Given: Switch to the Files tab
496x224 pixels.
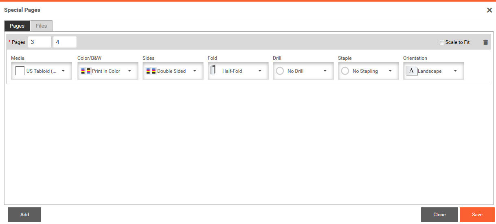Looking at the screenshot, I should pyautogui.click(x=41, y=26).
